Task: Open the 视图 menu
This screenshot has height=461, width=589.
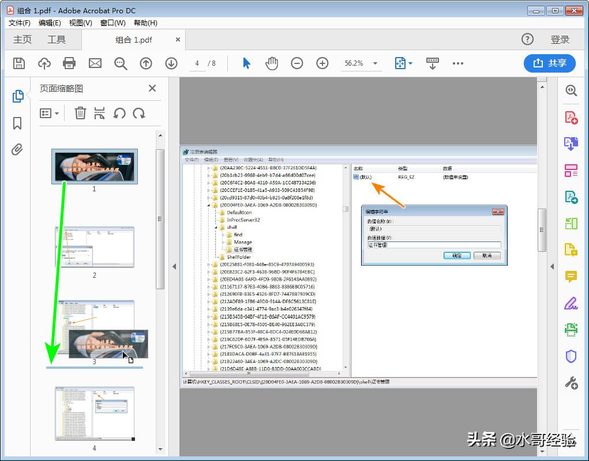Action: (x=80, y=23)
